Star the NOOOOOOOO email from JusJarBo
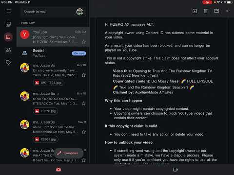Screen dimensions: 234x175 [x=84, y=104]
